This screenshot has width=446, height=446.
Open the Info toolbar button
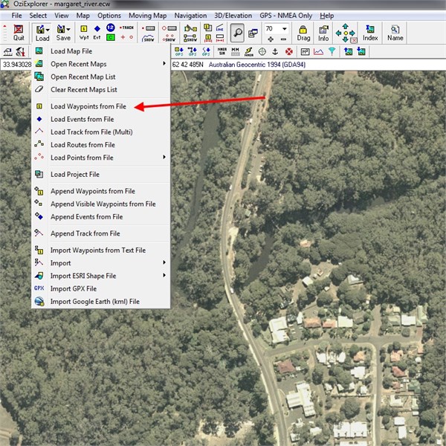tap(323, 33)
